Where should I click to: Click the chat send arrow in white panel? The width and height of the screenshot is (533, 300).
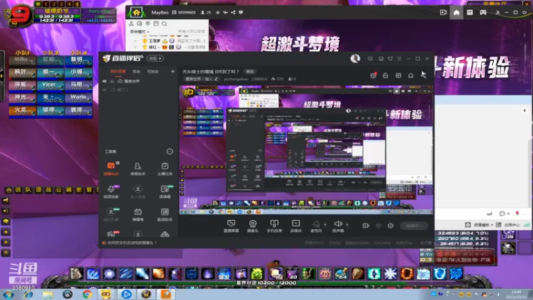[x=489, y=213]
